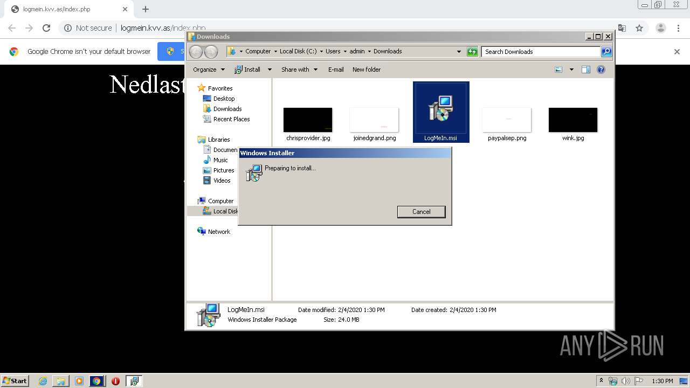Click the Install toolbar button
Image resolution: width=690 pixels, height=388 pixels.
click(x=247, y=70)
